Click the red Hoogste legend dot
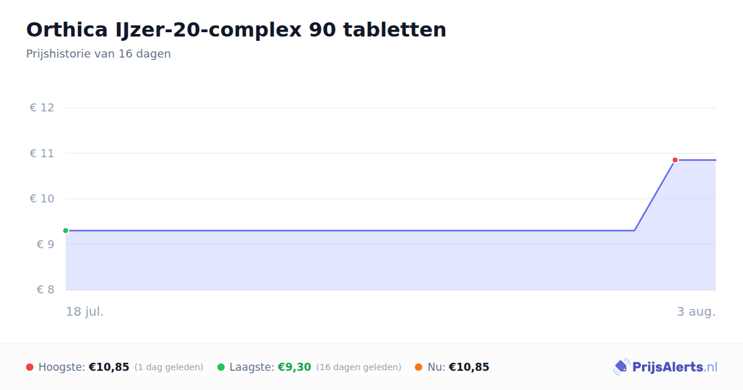Image resolution: width=743 pixels, height=390 pixels. [30, 367]
